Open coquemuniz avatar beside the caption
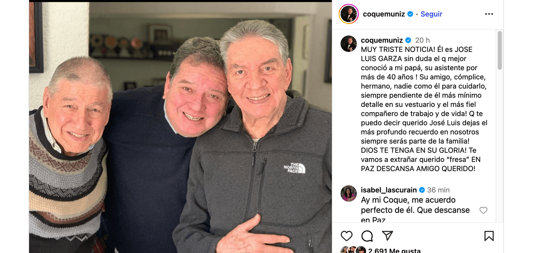Screen dimensions: 533x253 pyautogui.click(x=349, y=44)
